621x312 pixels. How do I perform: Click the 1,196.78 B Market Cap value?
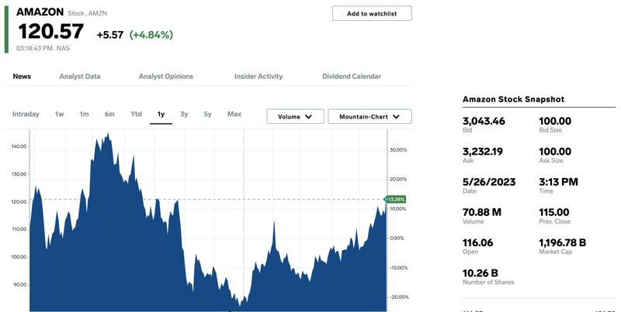click(x=562, y=243)
